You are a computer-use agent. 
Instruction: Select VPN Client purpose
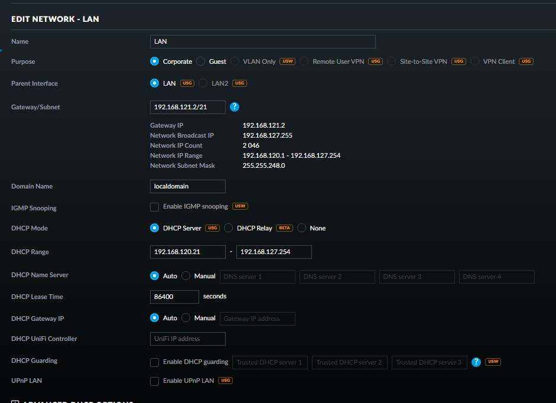[475, 61]
